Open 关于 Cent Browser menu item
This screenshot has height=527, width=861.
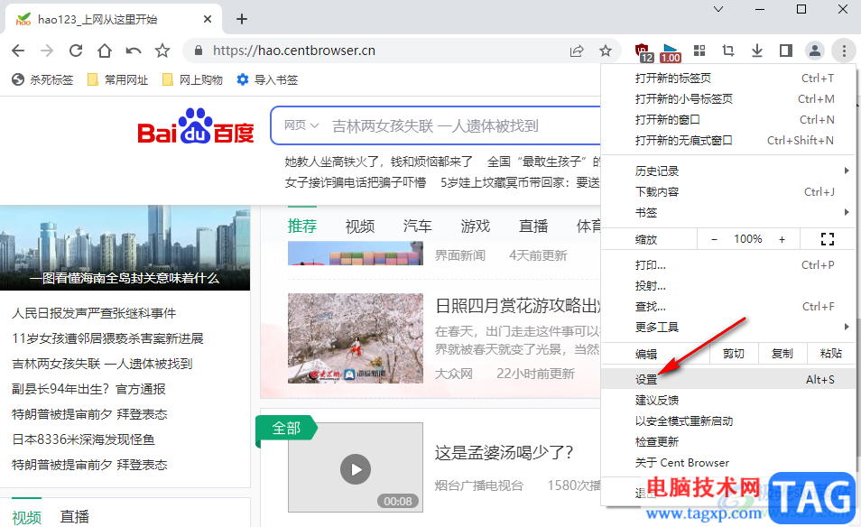728,463
